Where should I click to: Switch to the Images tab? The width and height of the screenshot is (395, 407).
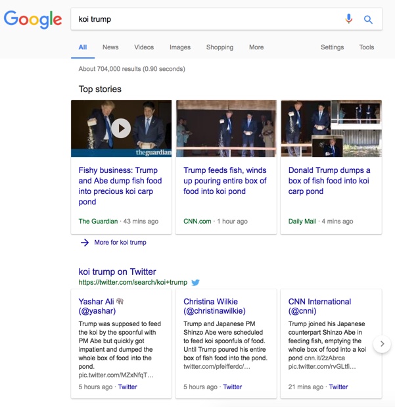point(180,47)
